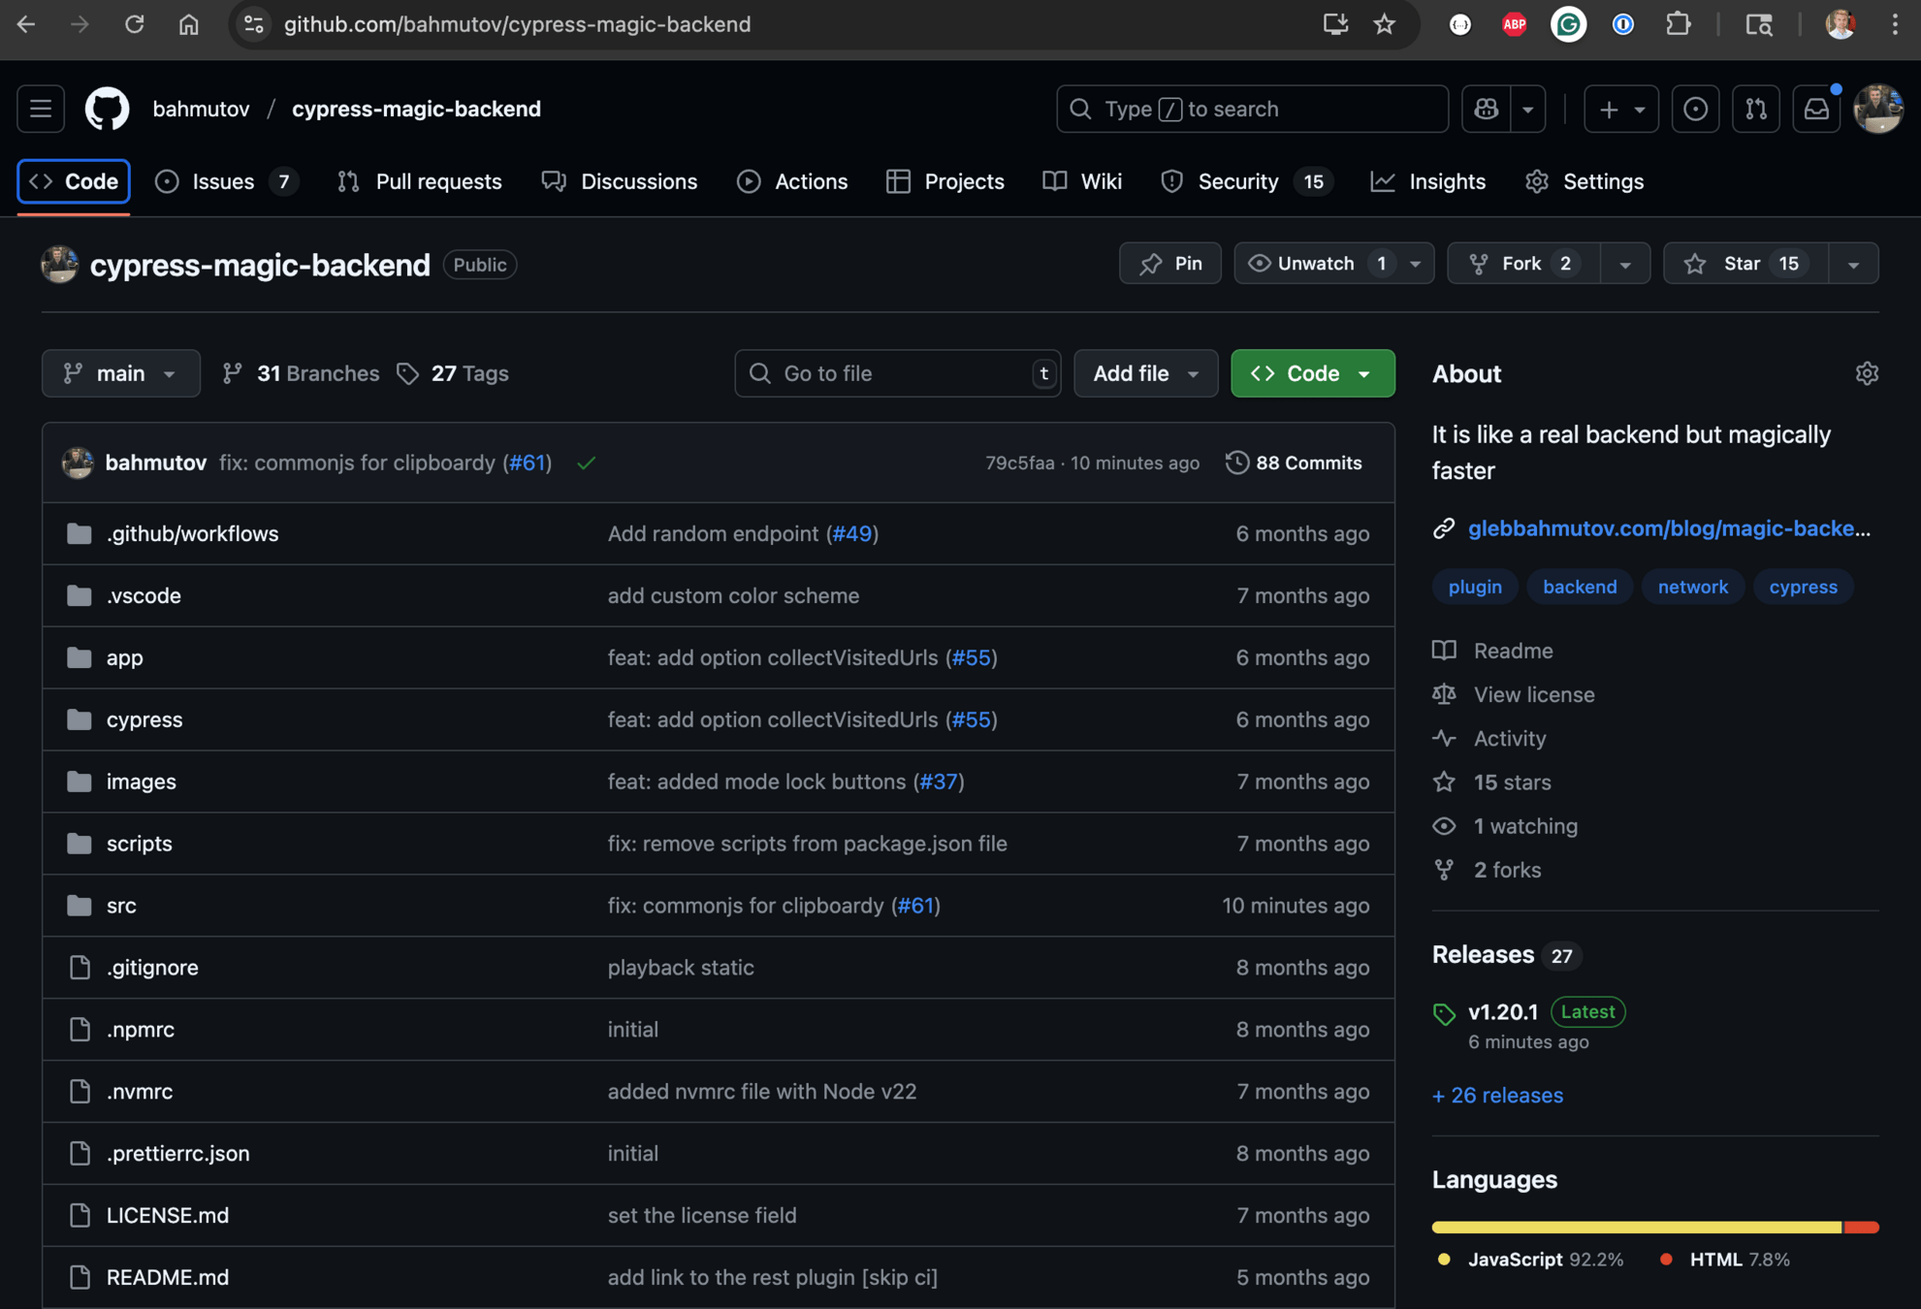The height and width of the screenshot is (1309, 1921).
Task: Pin this repository to profile
Action: (1170, 264)
